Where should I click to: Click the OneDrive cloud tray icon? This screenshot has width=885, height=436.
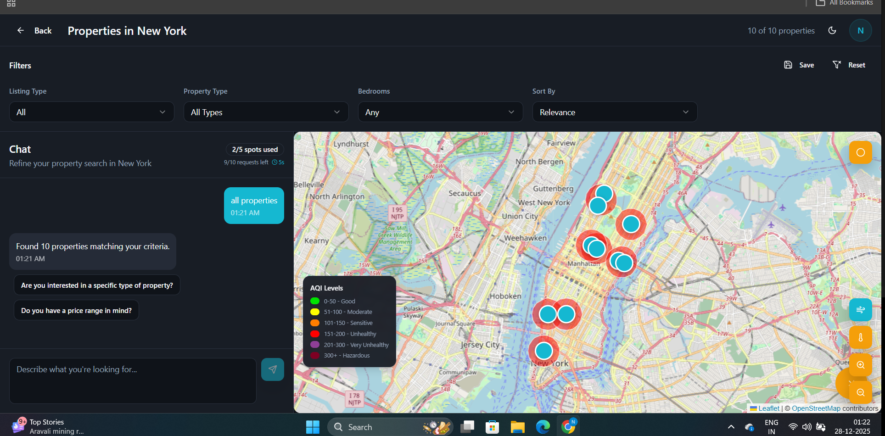pos(749,427)
